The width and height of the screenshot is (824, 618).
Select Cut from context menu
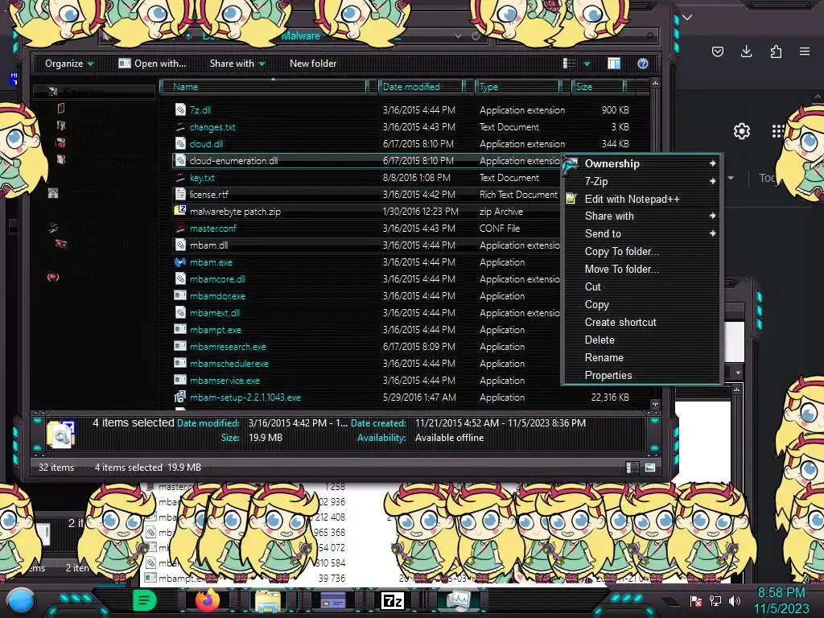tap(640, 287)
